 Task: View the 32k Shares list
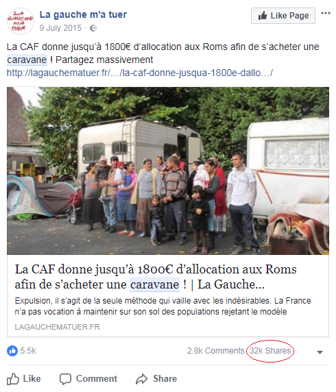coord(270,351)
